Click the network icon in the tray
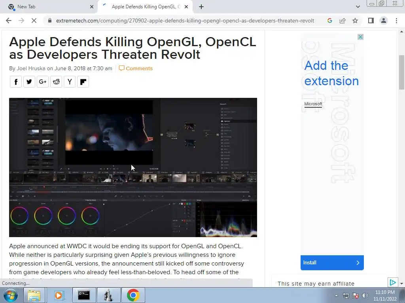405x303 pixels. (x=346, y=296)
